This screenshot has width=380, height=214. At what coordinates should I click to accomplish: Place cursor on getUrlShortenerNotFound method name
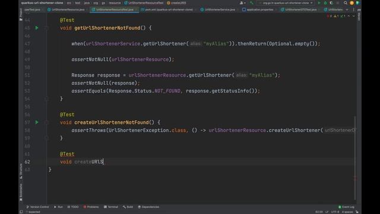point(107,28)
